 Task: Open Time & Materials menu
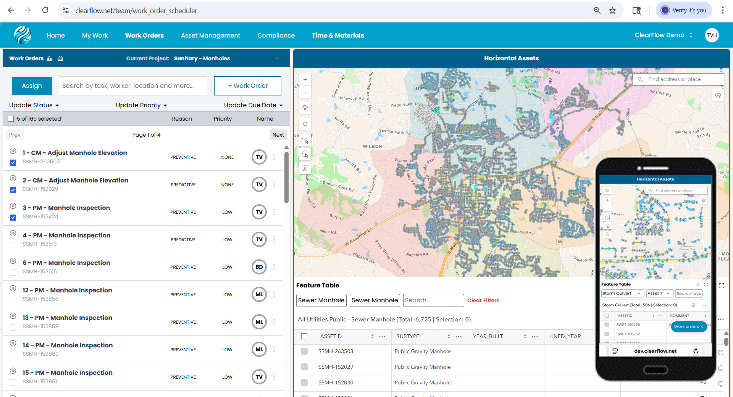[x=338, y=36]
